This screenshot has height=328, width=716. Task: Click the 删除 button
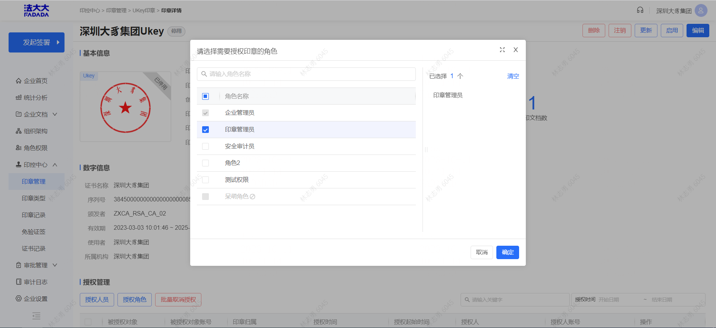pyautogui.click(x=594, y=31)
